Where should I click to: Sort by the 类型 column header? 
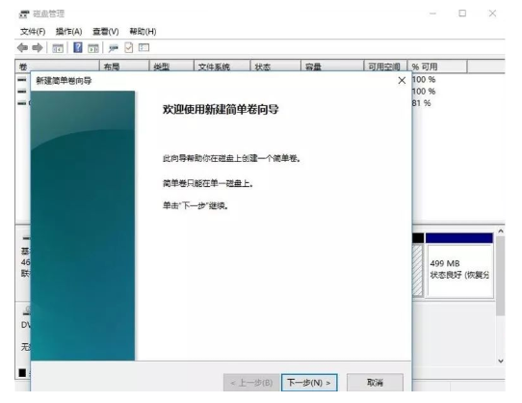[171, 67]
